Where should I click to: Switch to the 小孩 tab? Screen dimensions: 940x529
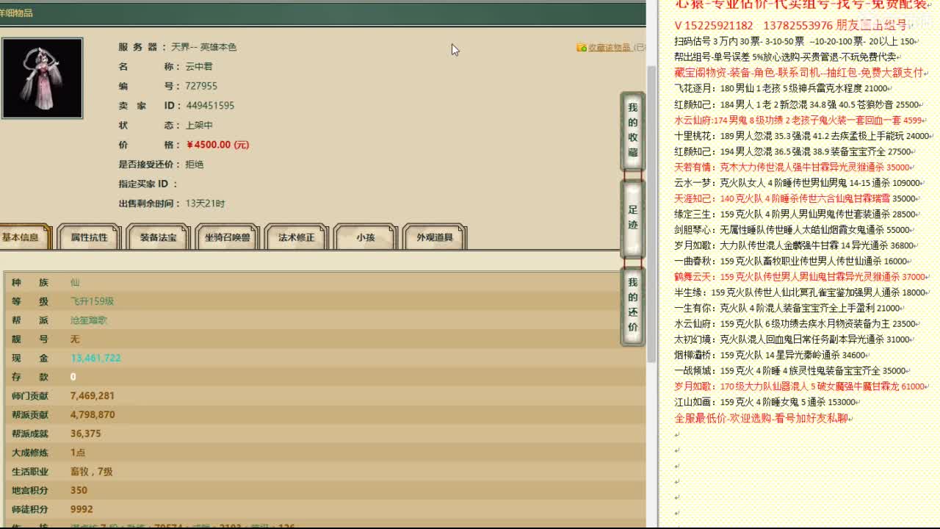[364, 237]
